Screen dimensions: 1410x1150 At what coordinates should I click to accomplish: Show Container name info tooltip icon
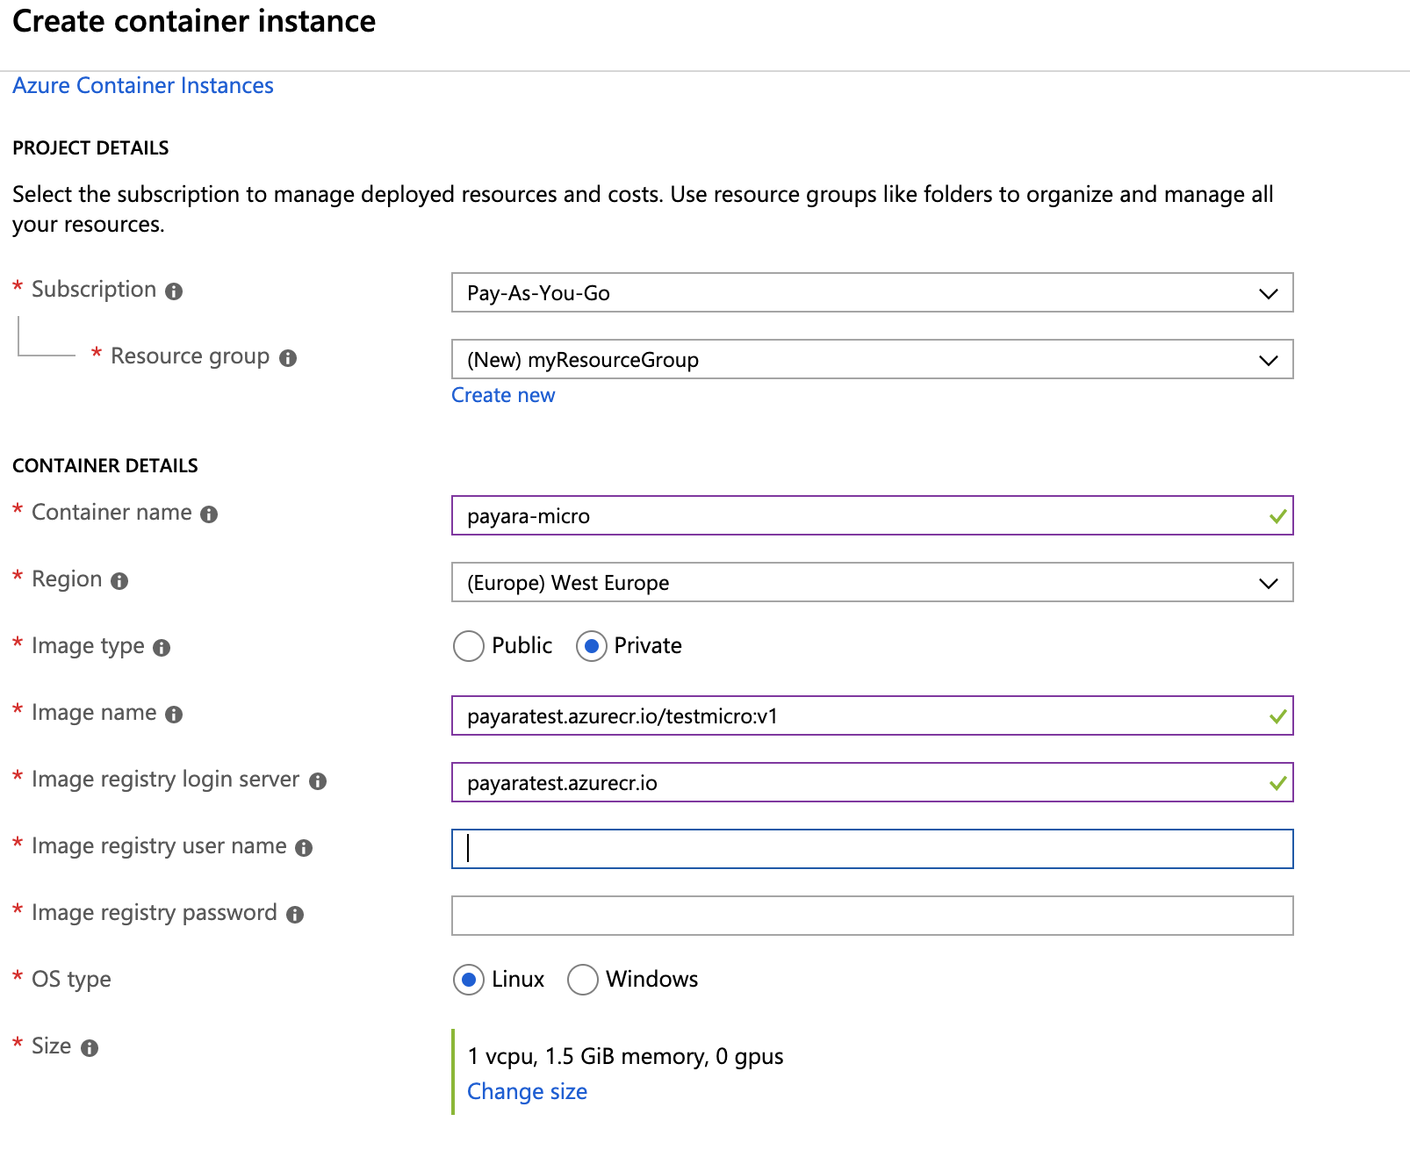(209, 514)
